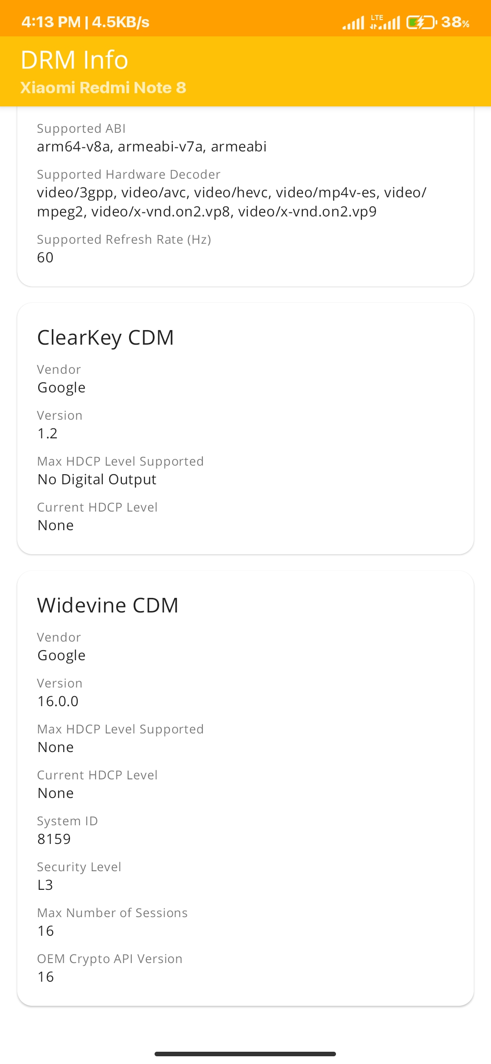
Task: Tap the Xiaomi Redmi Note 8 subtitle
Action: tap(103, 87)
